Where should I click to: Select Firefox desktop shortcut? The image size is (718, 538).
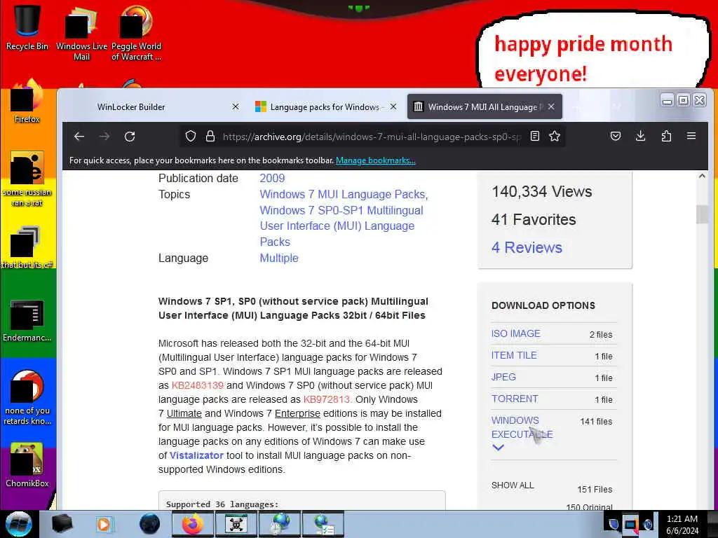[27, 102]
